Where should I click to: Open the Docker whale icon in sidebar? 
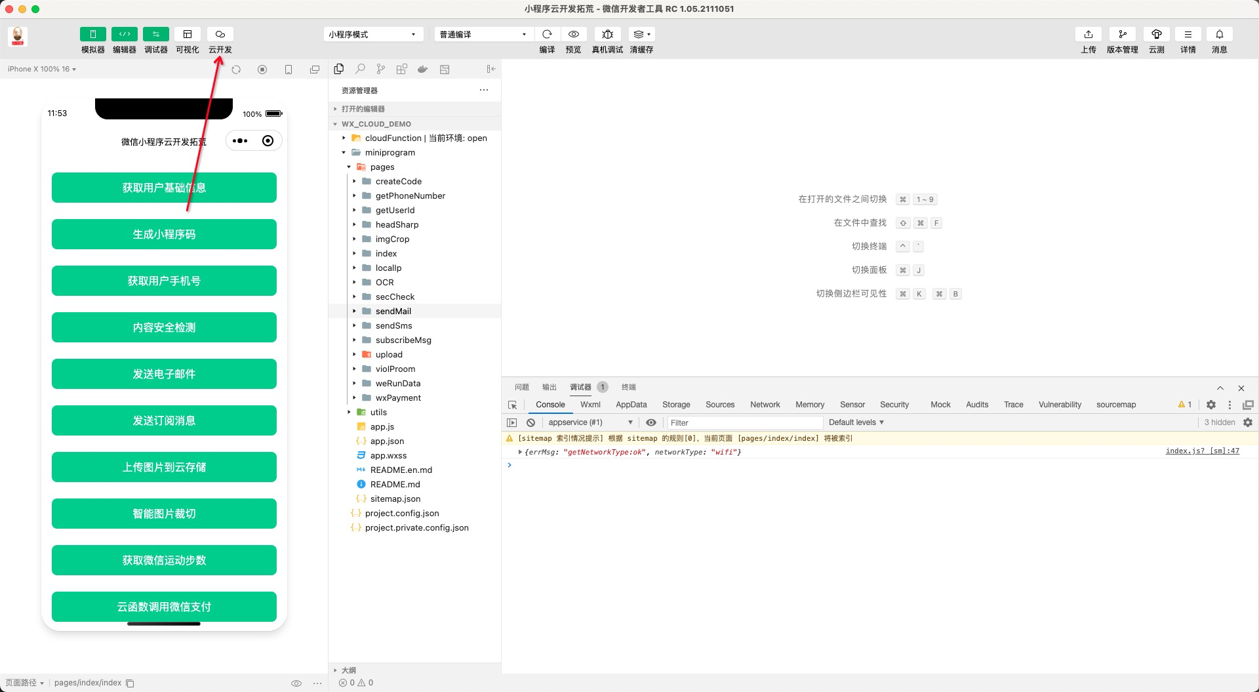423,69
